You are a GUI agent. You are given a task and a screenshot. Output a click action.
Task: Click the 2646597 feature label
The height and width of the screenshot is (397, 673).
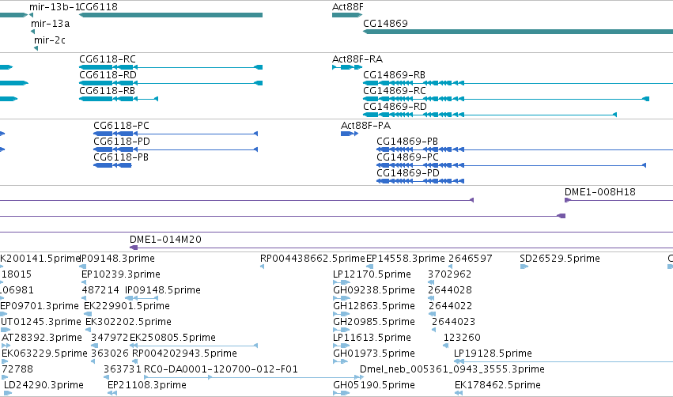pos(471,259)
